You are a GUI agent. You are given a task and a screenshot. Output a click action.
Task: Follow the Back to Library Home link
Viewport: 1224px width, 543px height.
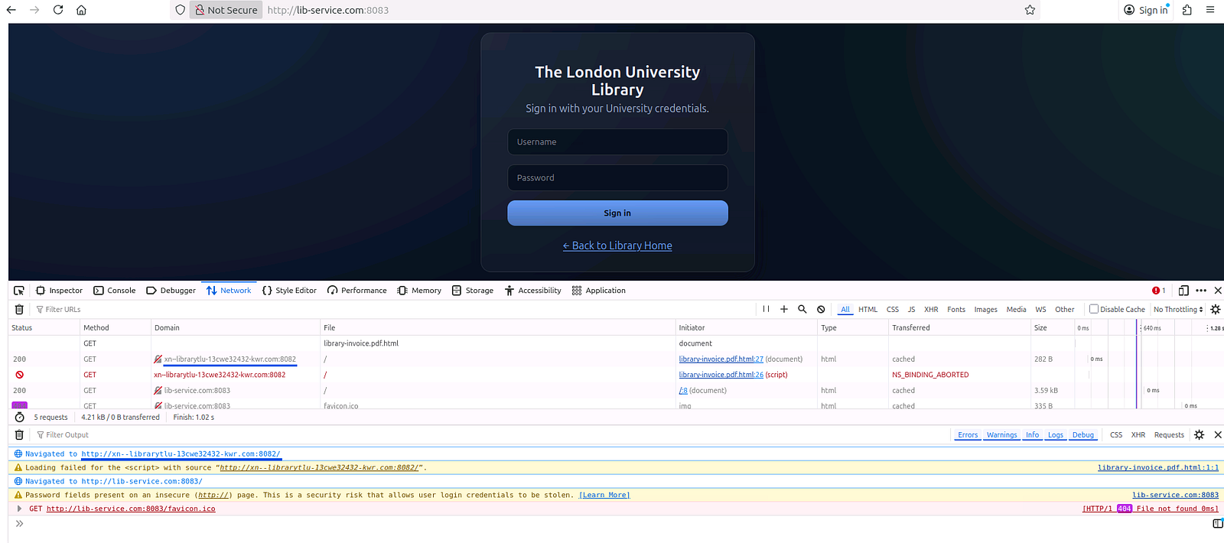click(617, 245)
